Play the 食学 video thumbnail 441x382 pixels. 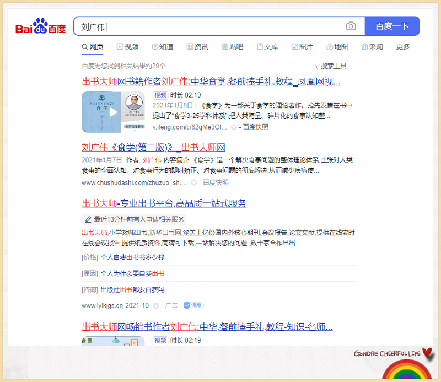coord(113,112)
